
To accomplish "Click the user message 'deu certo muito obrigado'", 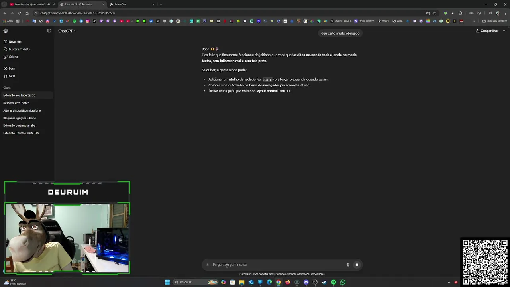I will 340,33.
